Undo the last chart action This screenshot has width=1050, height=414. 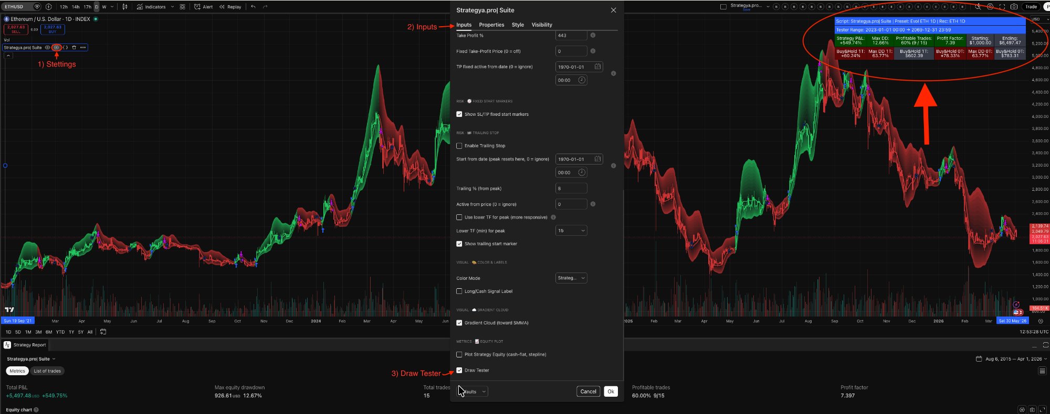(x=254, y=7)
